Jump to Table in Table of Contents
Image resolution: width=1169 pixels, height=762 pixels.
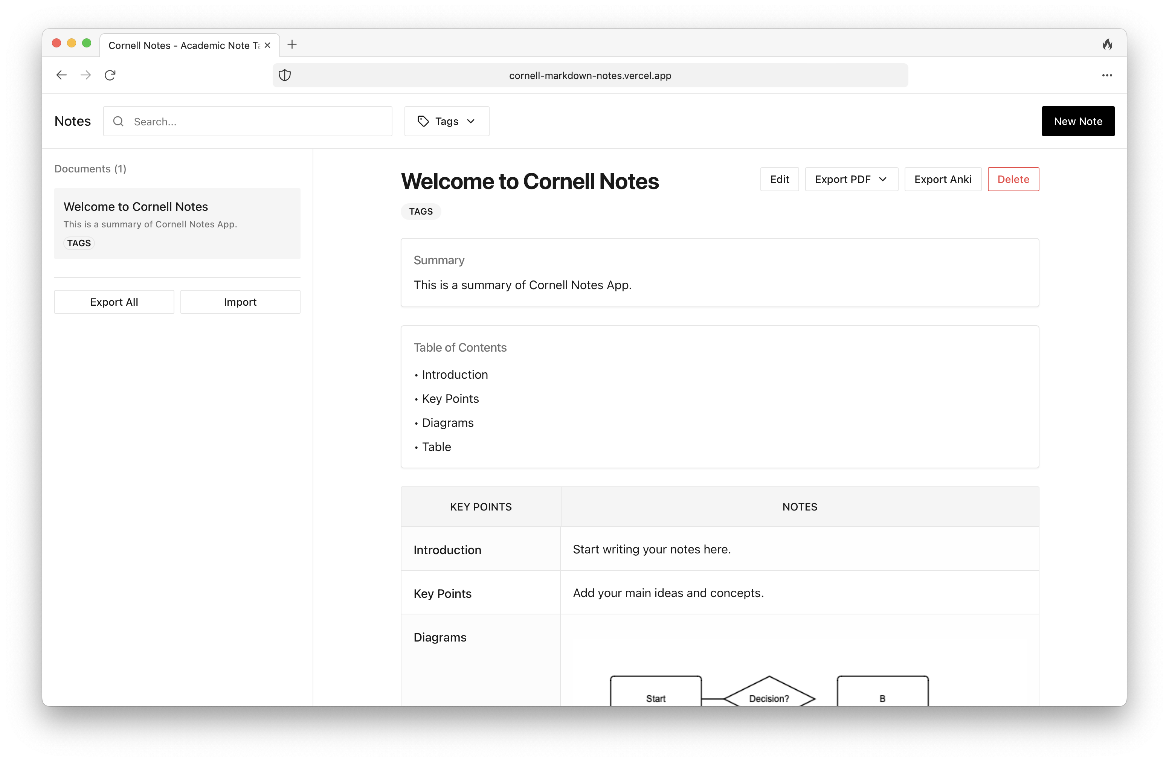coord(436,447)
